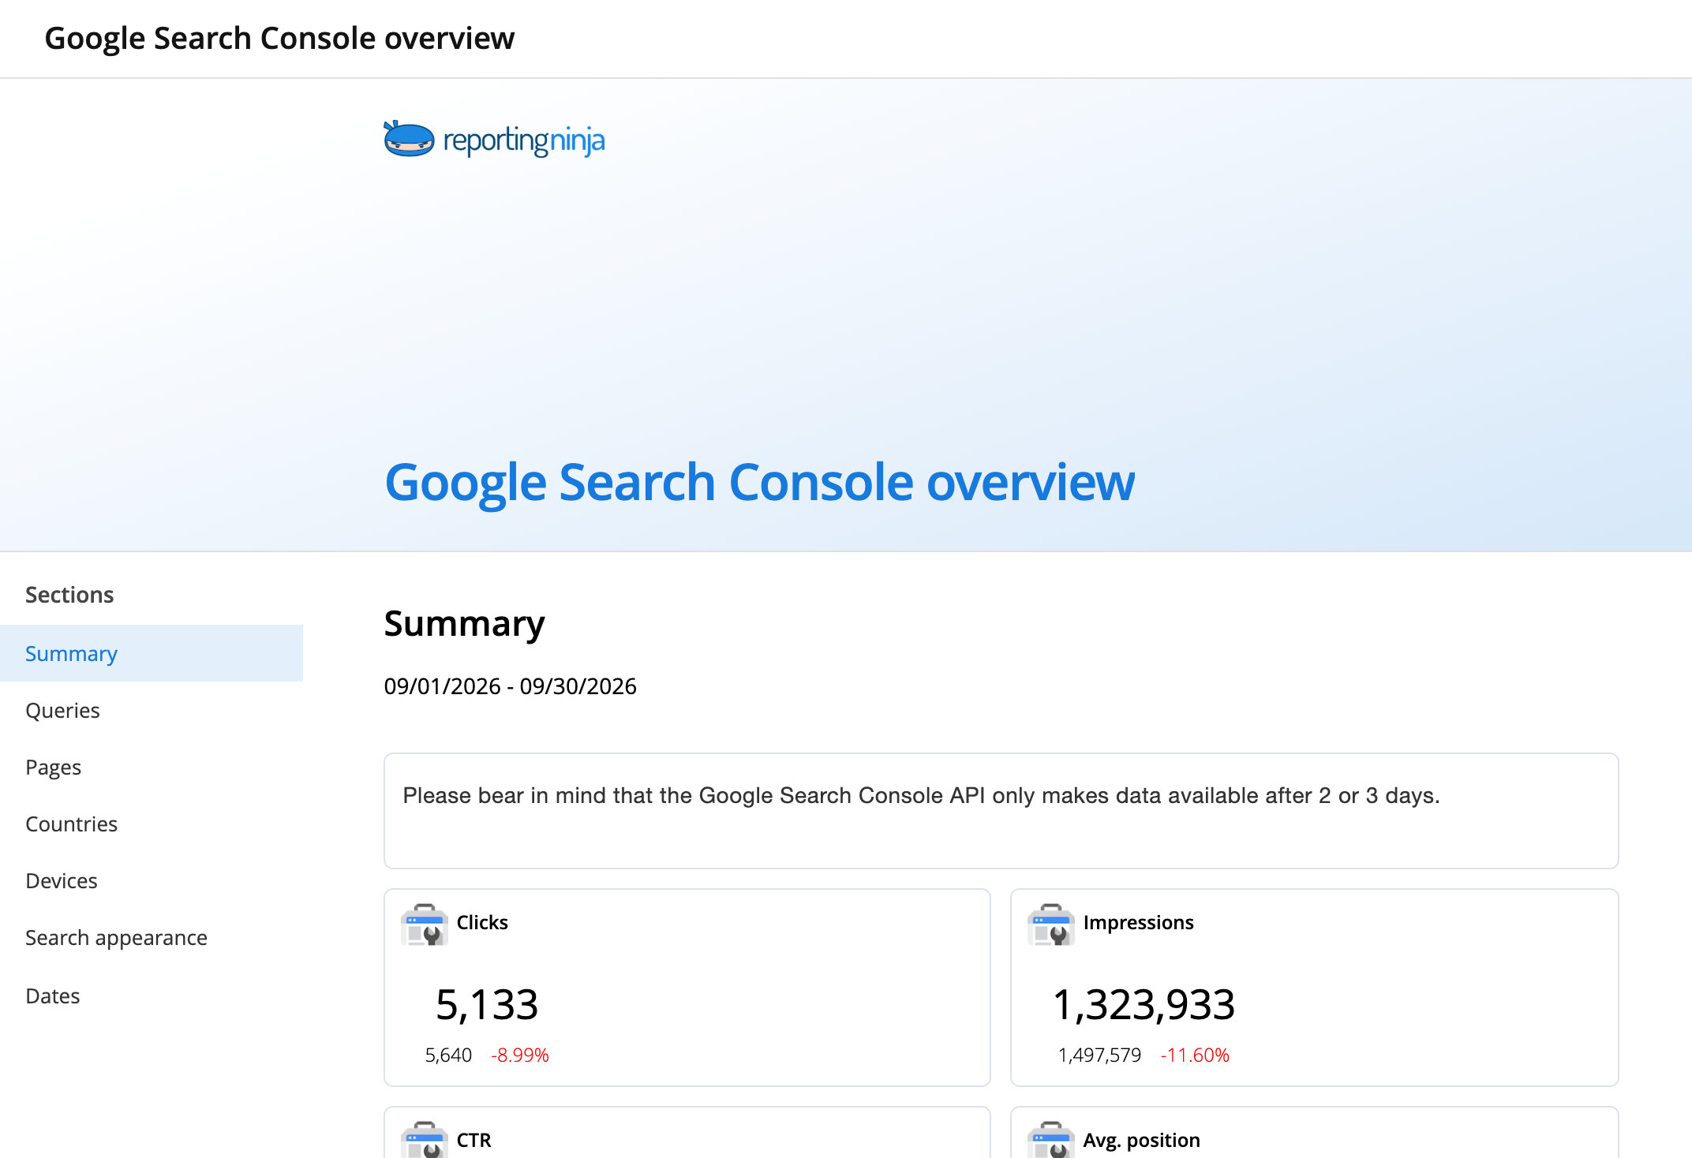Click the Clicks card label
This screenshot has height=1158, width=1692.
(x=482, y=922)
